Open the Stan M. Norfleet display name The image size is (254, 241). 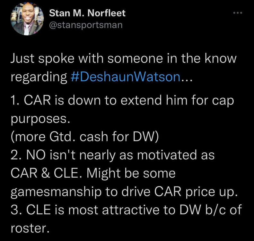[x=87, y=13]
